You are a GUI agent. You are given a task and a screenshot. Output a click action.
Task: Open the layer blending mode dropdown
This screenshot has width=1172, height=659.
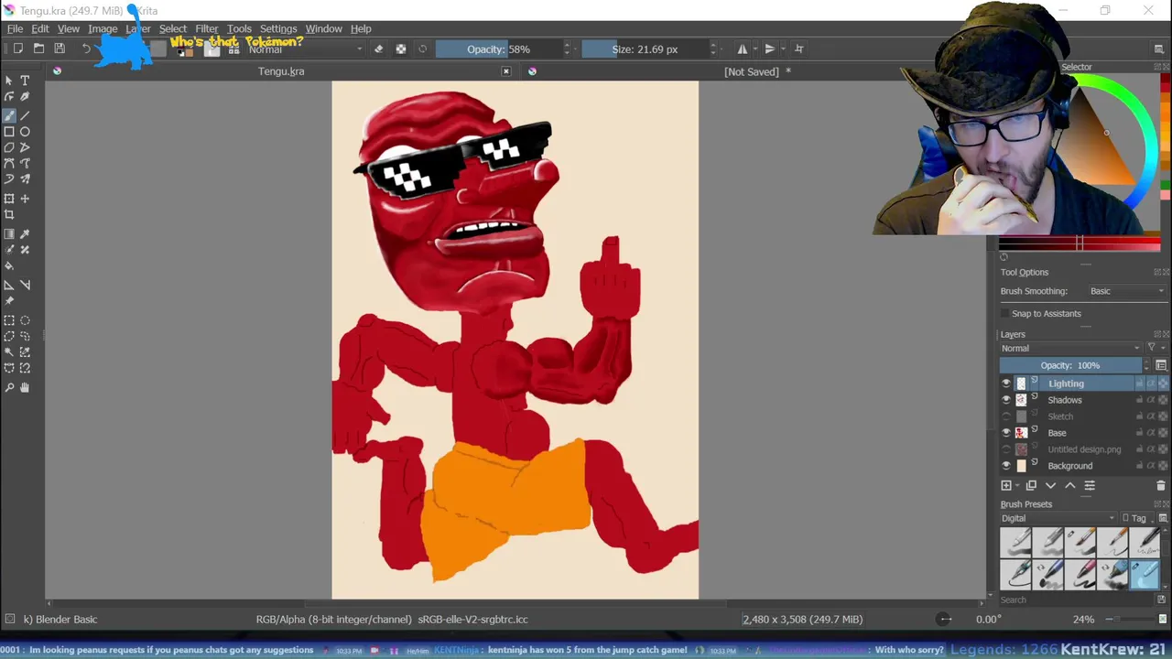[x=1070, y=348]
